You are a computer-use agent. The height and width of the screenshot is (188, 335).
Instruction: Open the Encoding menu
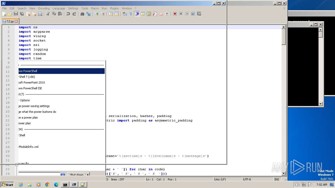pos(44,8)
